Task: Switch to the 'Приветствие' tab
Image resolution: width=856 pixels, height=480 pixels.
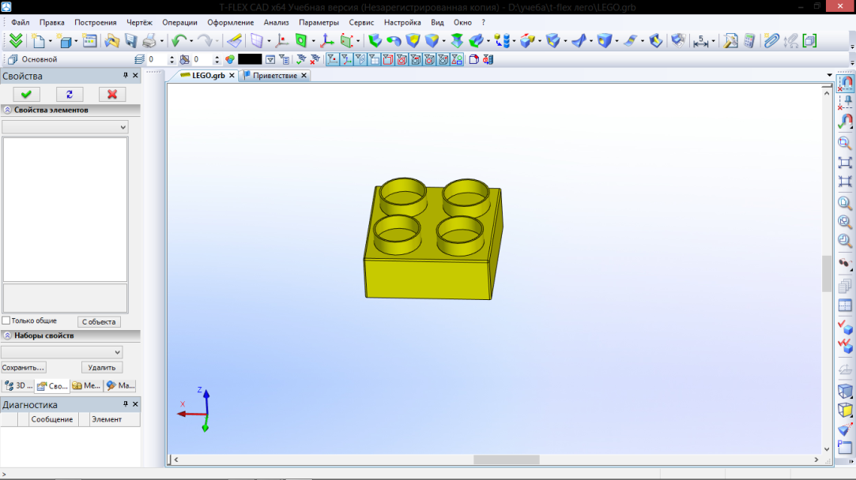Action: [x=274, y=76]
